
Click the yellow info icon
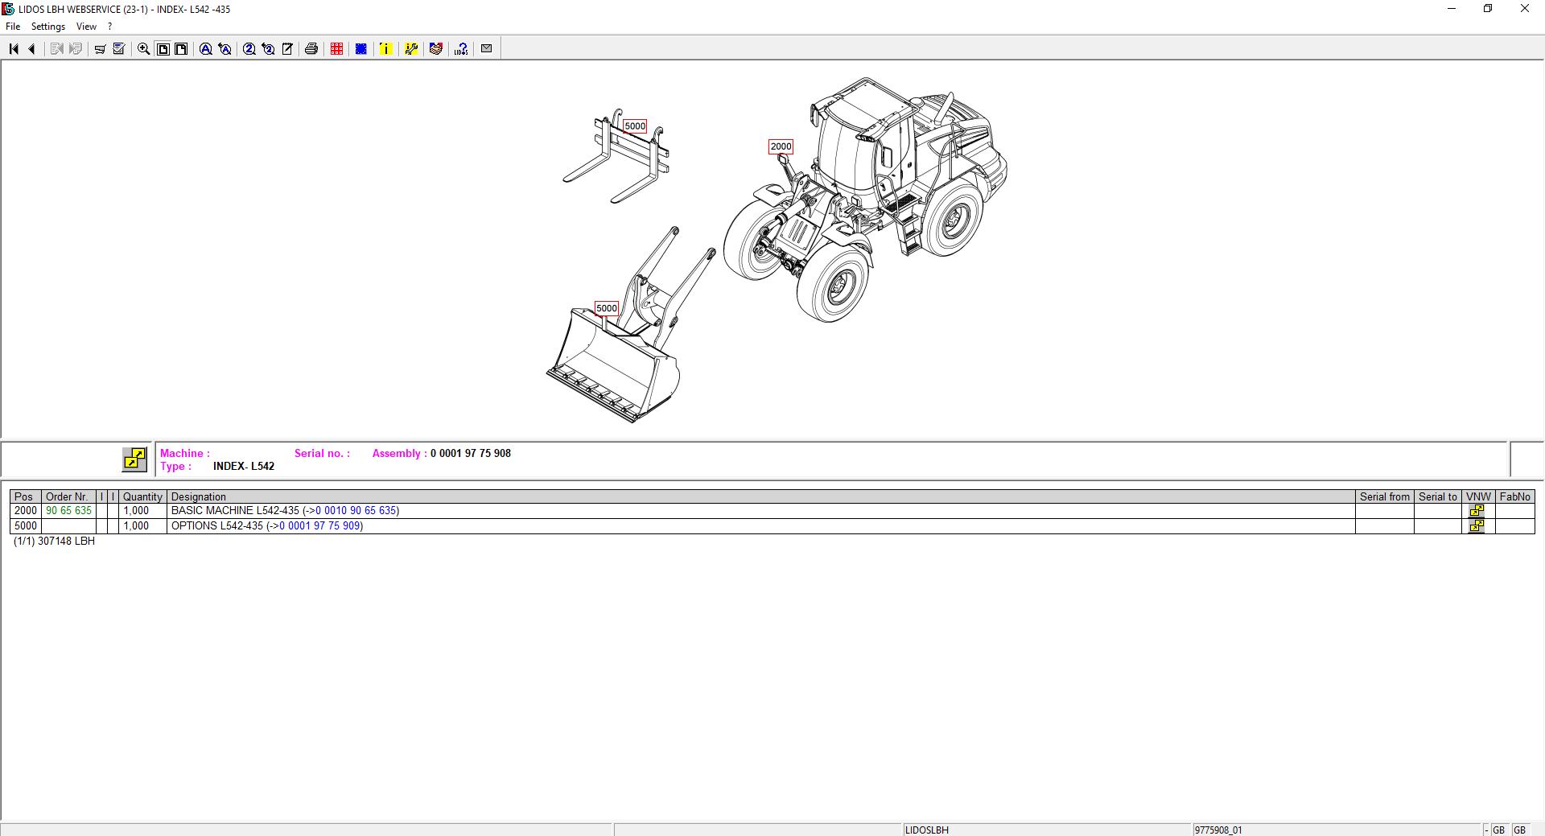386,48
